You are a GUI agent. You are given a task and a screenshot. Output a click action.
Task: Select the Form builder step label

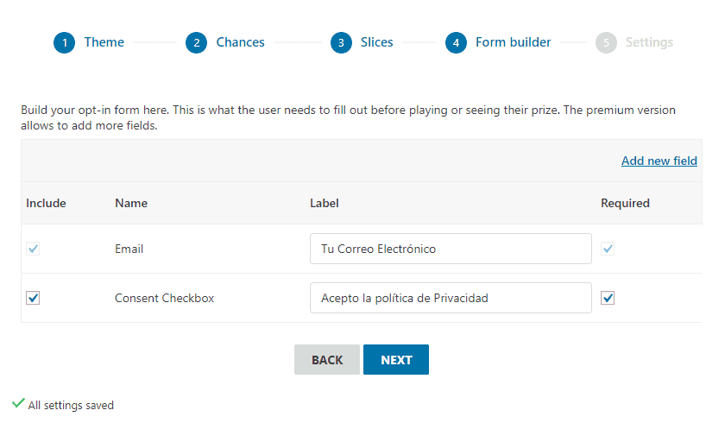coord(514,42)
